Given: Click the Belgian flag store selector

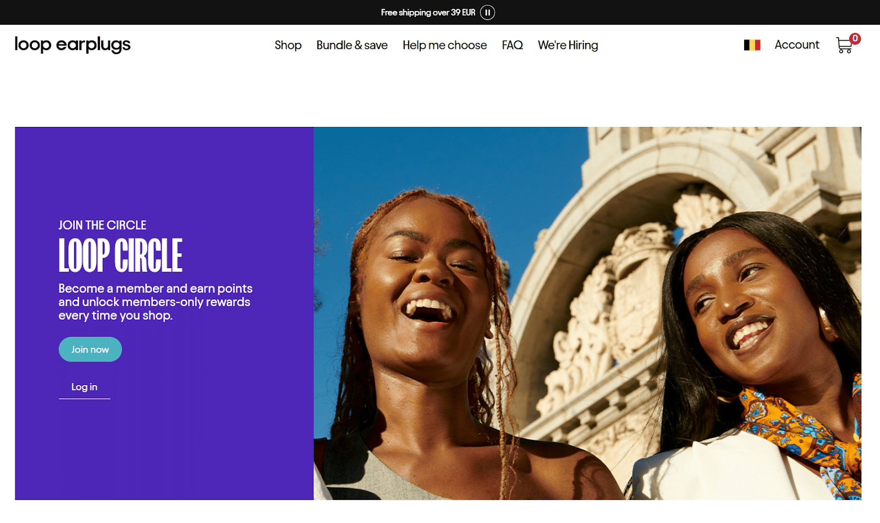Looking at the screenshot, I should point(751,44).
